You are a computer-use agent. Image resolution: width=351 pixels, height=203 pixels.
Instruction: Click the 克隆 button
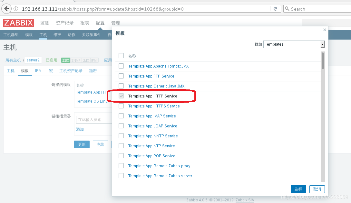pos(101,144)
